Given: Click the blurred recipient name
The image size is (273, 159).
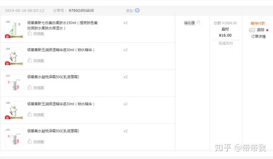Looking at the screenshot, I should pos(189,23).
